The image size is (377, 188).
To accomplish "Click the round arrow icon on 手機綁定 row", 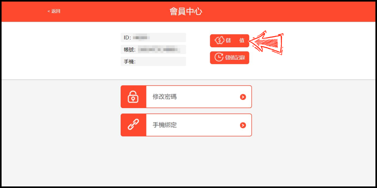I will click(243, 125).
